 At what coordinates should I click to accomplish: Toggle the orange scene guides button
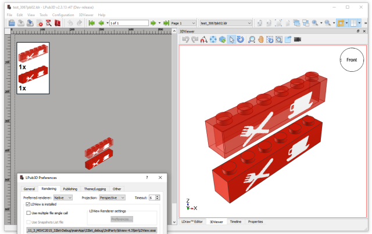(x=341, y=23)
